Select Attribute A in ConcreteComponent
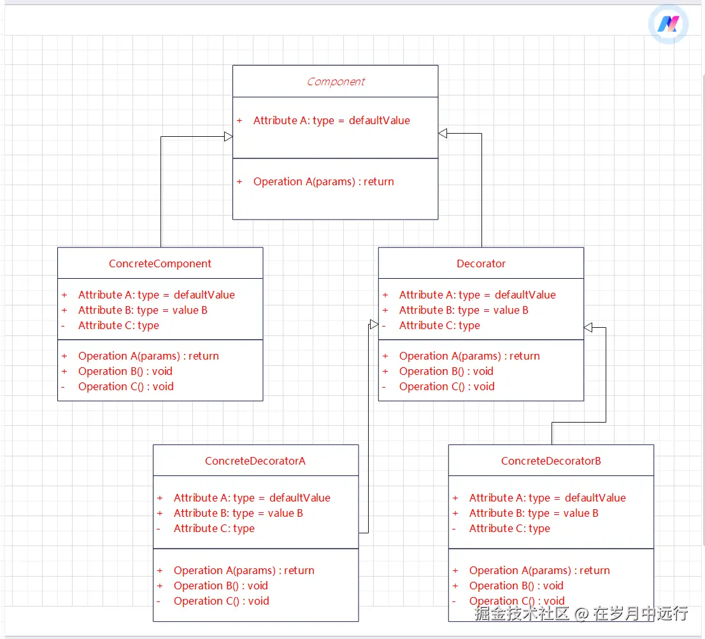Image resolution: width=705 pixels, height=639 pixels. point(157,295)
